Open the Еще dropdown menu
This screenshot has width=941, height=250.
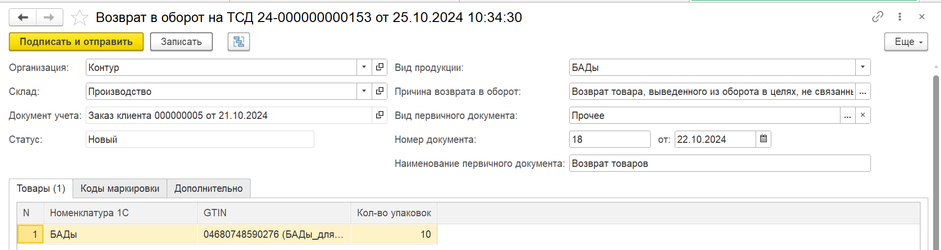[x=906, y=42]
